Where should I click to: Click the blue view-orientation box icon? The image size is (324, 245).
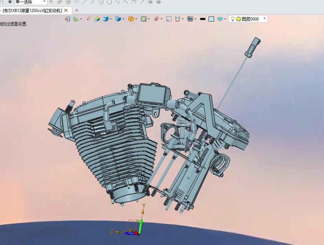118,19
